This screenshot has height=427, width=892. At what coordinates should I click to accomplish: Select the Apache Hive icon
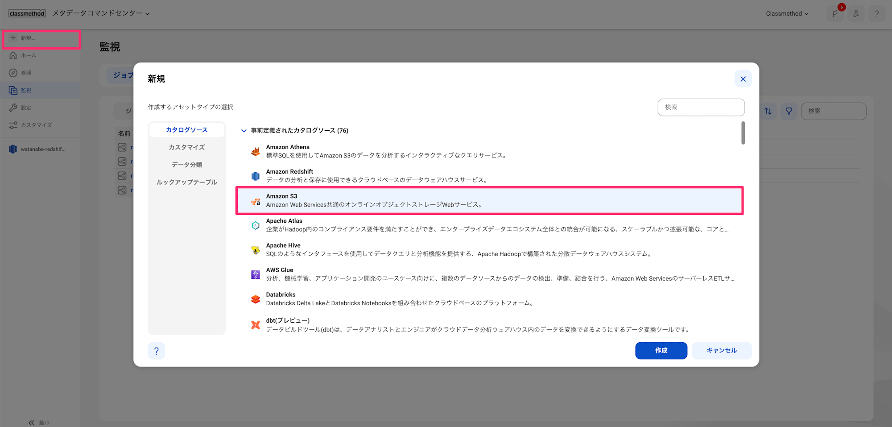(256, 250)
